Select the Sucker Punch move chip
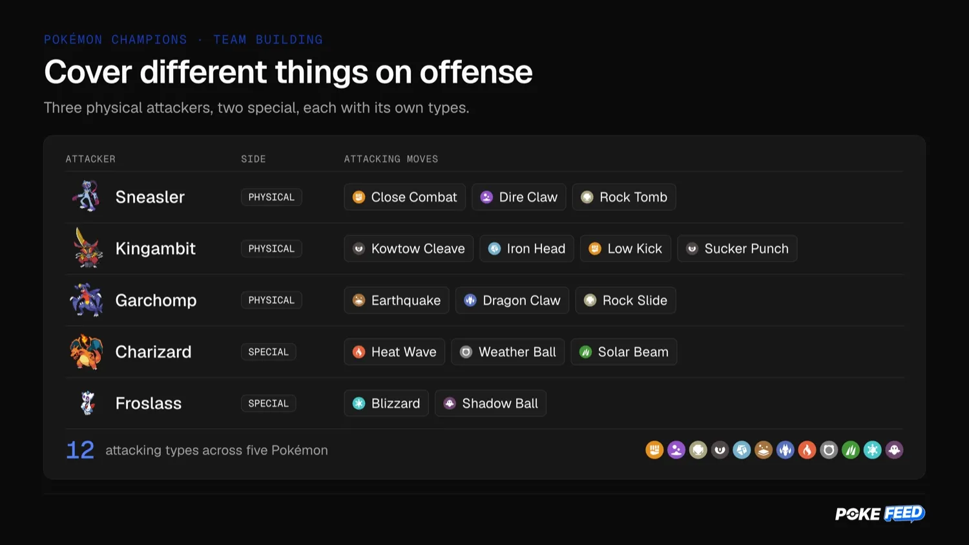 pyautogui.click(x=737, y=249)
